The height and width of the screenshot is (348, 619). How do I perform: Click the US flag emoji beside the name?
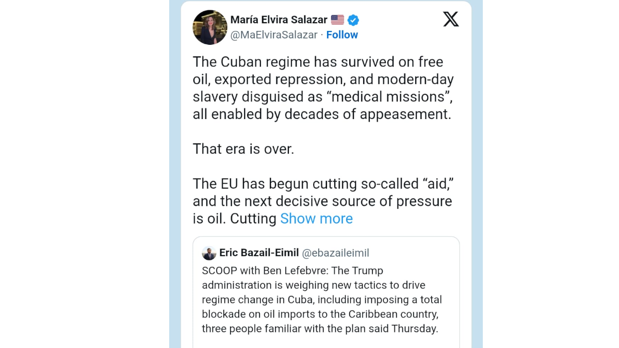coord(337,20)
